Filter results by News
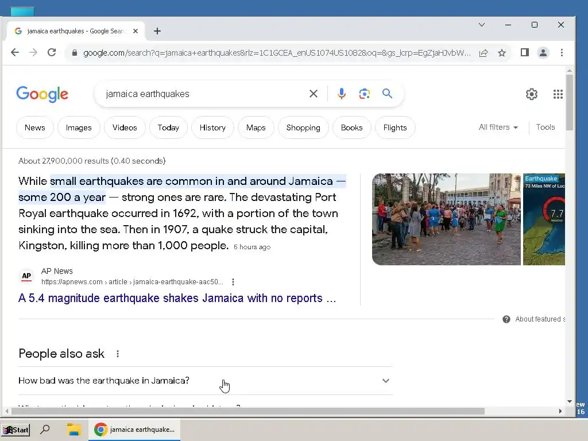Screen dimensions: 588x441 (35, 127)
